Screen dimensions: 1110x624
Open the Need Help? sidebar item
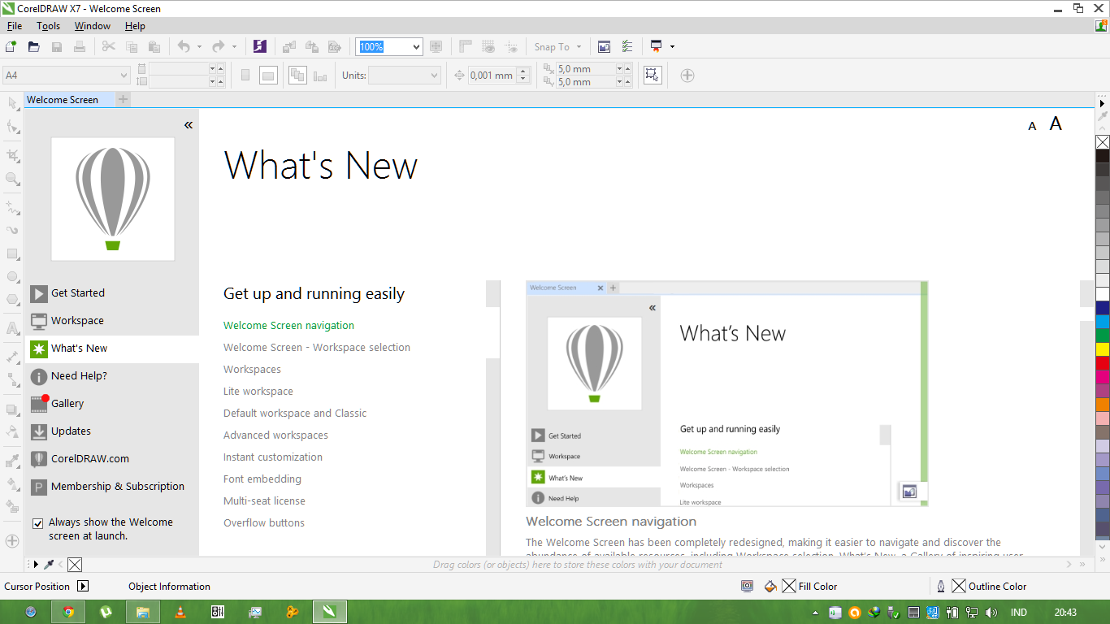point(112,376)
